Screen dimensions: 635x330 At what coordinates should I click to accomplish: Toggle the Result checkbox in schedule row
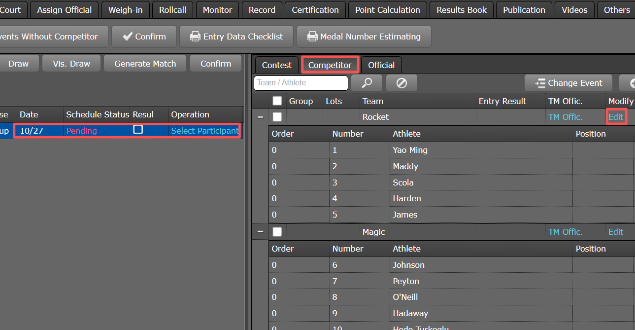tap(138, 130)
